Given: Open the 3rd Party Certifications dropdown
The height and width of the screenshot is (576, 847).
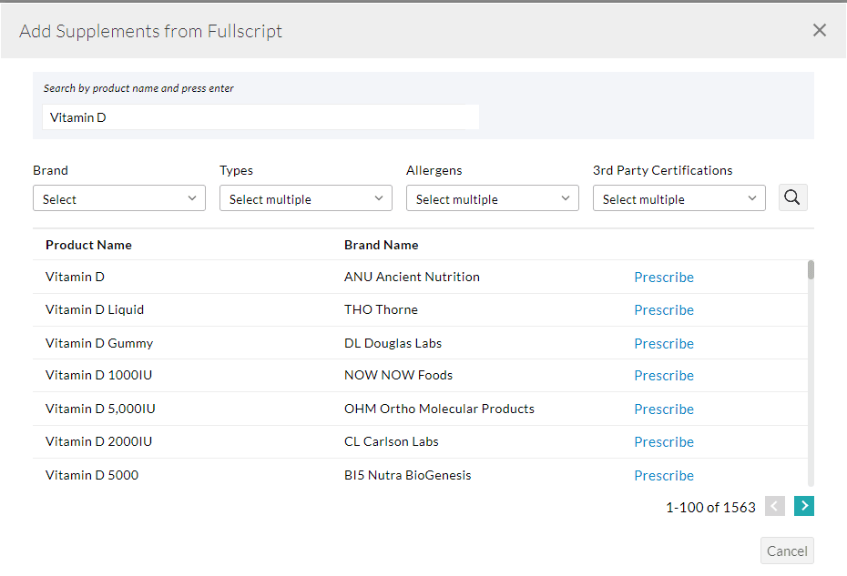Looking at the screenshot, I should (679, 197).
